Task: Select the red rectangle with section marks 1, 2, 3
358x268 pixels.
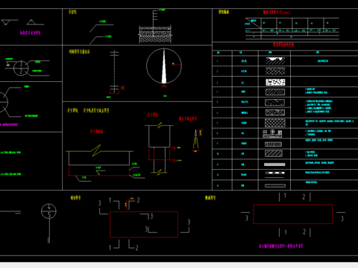Action: tap(144, 225)
